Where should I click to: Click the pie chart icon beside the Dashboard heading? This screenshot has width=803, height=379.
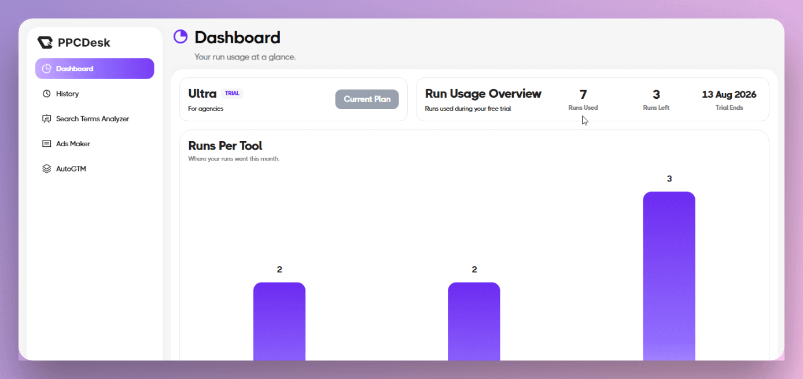(x=181, y=36)
